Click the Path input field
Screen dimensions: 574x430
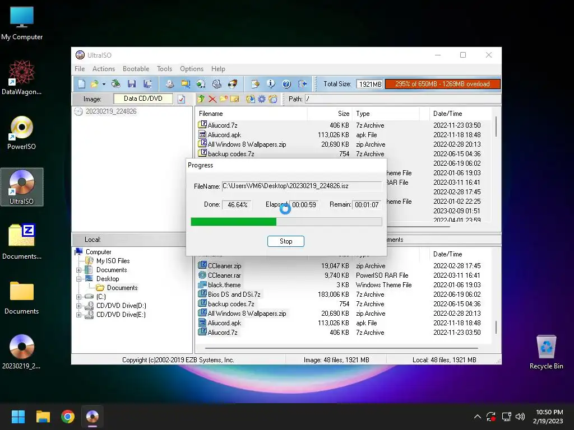[402, 99]
